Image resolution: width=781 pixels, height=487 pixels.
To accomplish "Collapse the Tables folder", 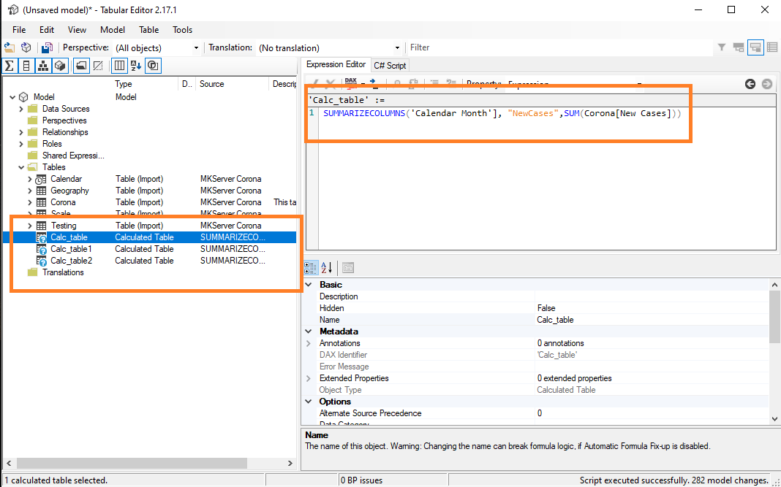I will 21,167.
